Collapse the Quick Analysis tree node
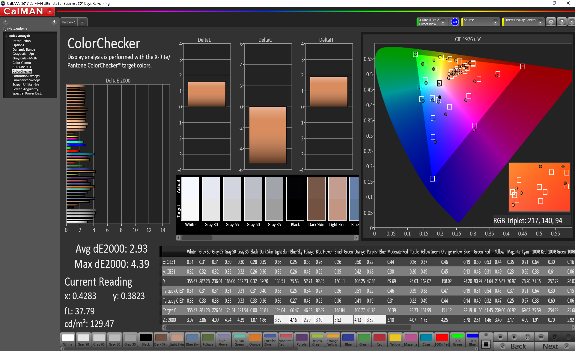 coord(6,36)
